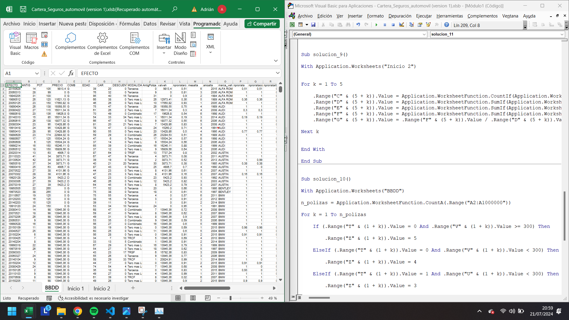The height and width of the screenshot is (320, 569).
Task: Expand the (General) object dropdown
Action: [424, 34]
